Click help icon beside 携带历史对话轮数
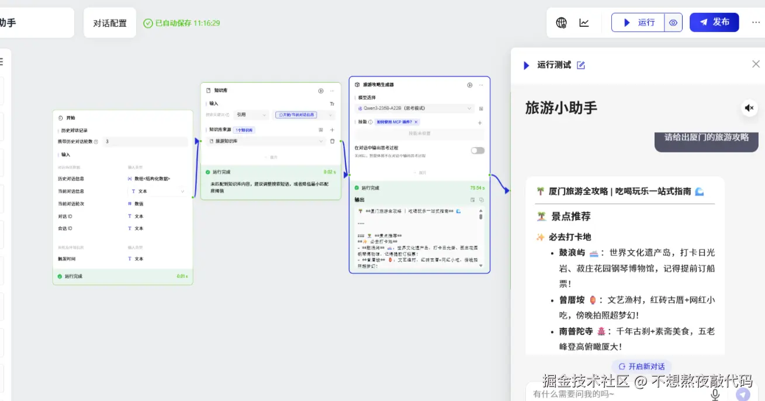765x401 pixels. point(96,141)
